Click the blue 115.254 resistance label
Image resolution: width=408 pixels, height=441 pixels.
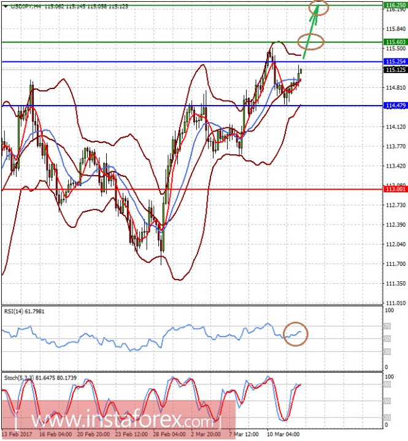395,61
